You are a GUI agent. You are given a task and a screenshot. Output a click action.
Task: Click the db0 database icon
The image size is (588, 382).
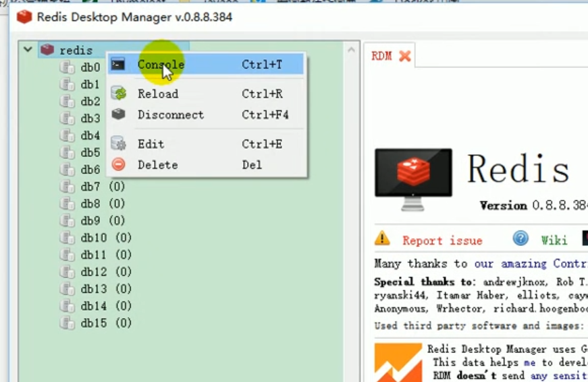[x=68, y=67]
